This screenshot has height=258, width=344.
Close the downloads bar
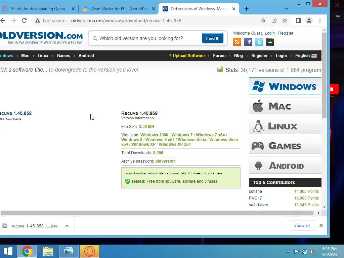[321, 225]
